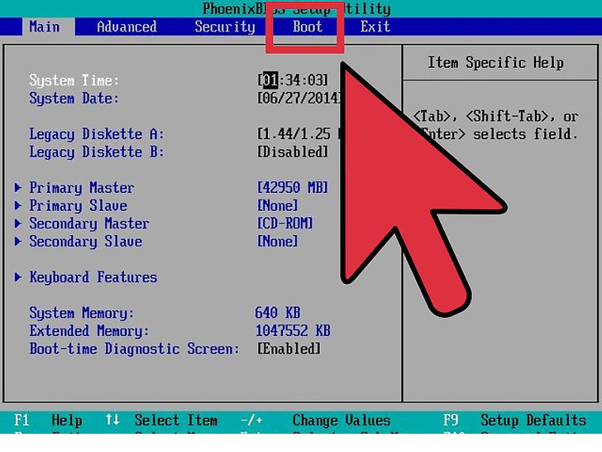Expand the Keyboard Features arrow

(17, 276)
